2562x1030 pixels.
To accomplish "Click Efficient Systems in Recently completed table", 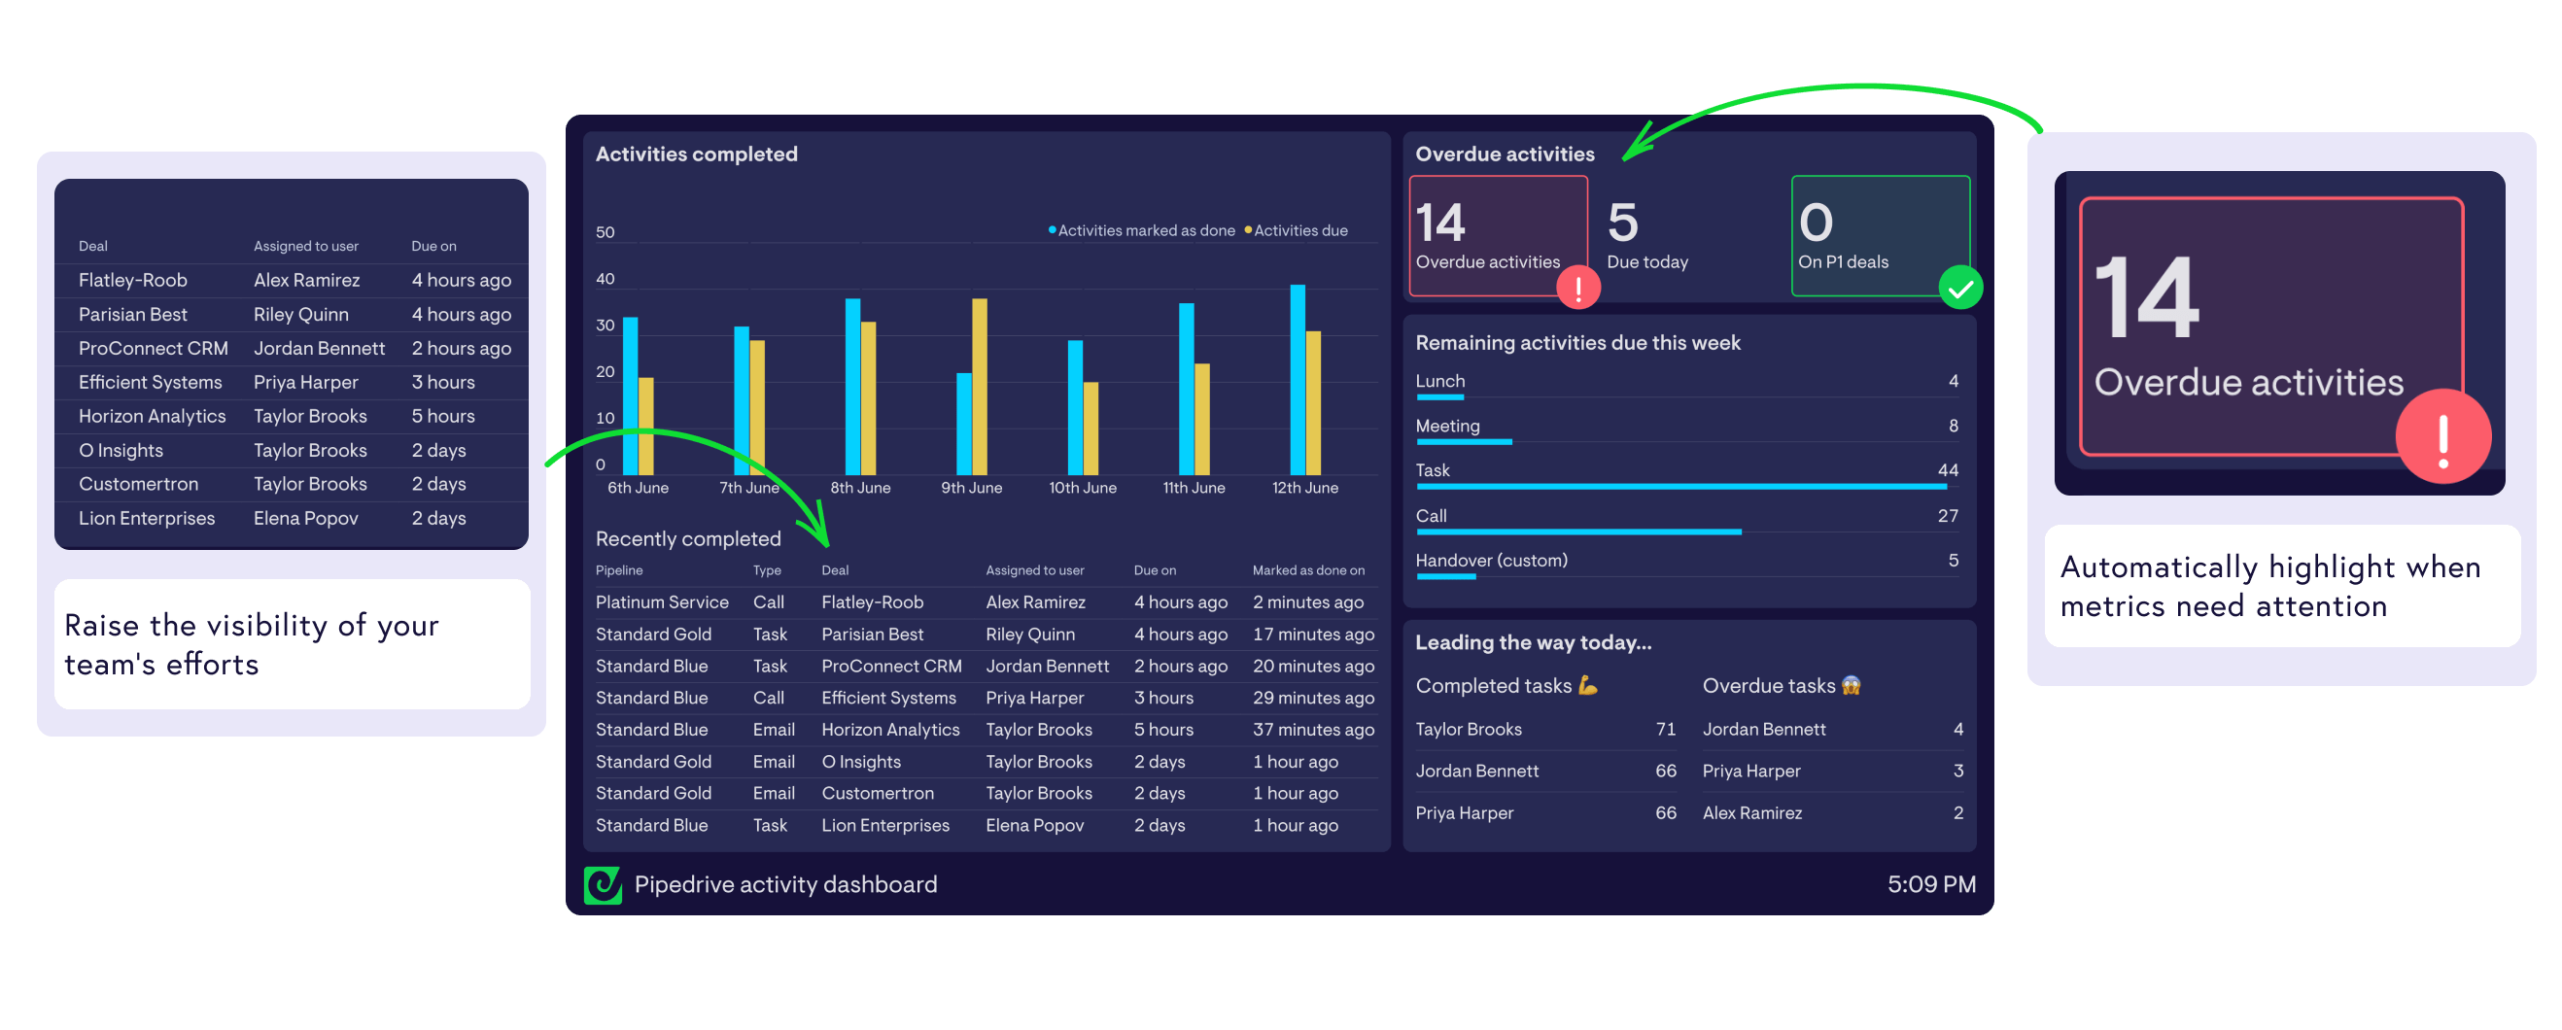I will pos(888,699).
